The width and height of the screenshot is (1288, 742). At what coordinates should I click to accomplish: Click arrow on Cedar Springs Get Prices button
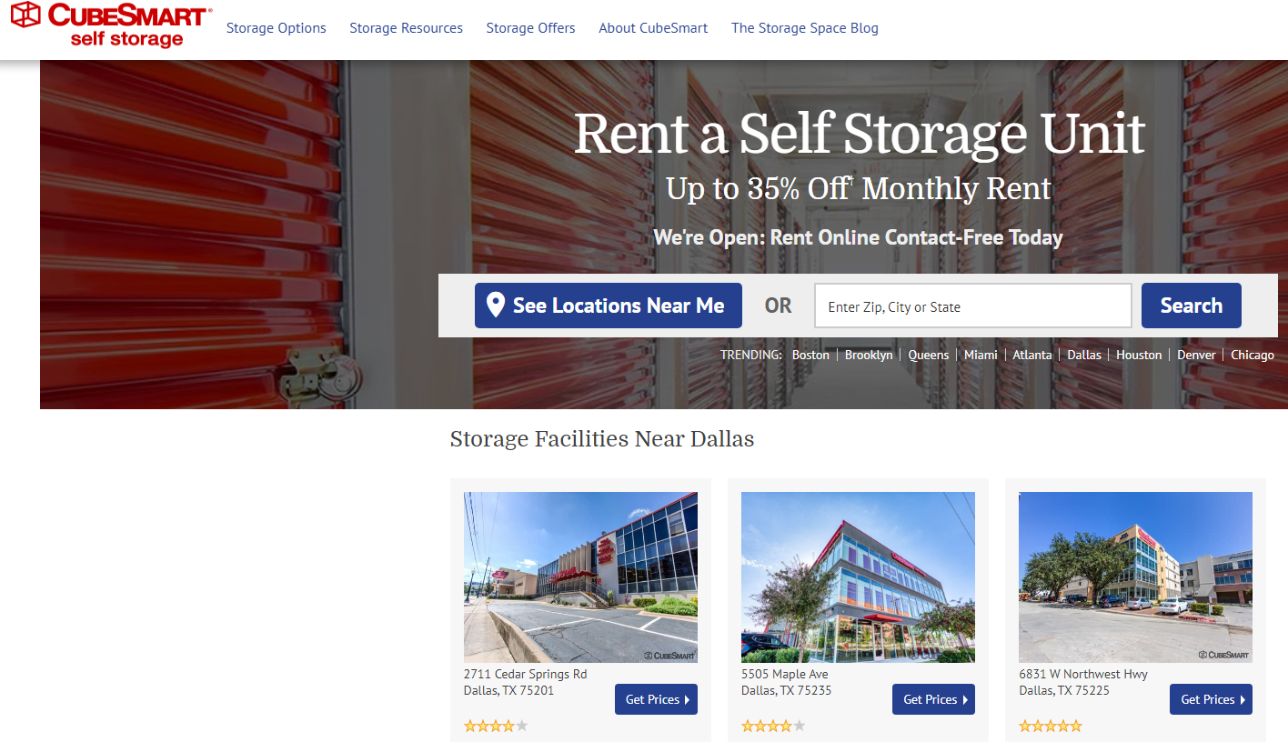(687, 699)
